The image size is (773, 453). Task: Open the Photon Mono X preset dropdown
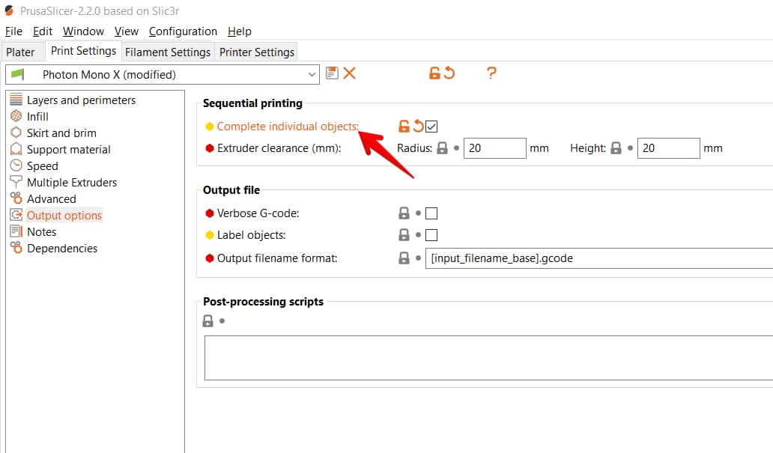163,74
